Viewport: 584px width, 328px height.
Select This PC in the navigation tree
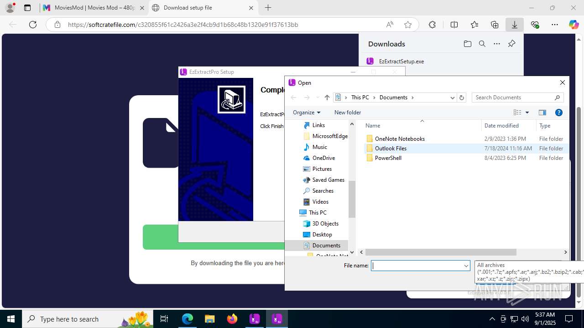coord(317,213)
